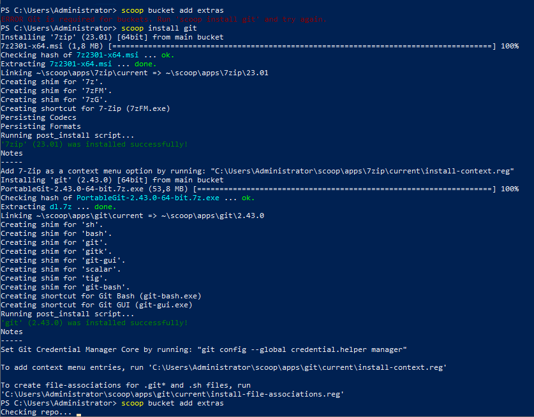
Task: Click the git install-context.reg path text
Action: tap(297, 368)
